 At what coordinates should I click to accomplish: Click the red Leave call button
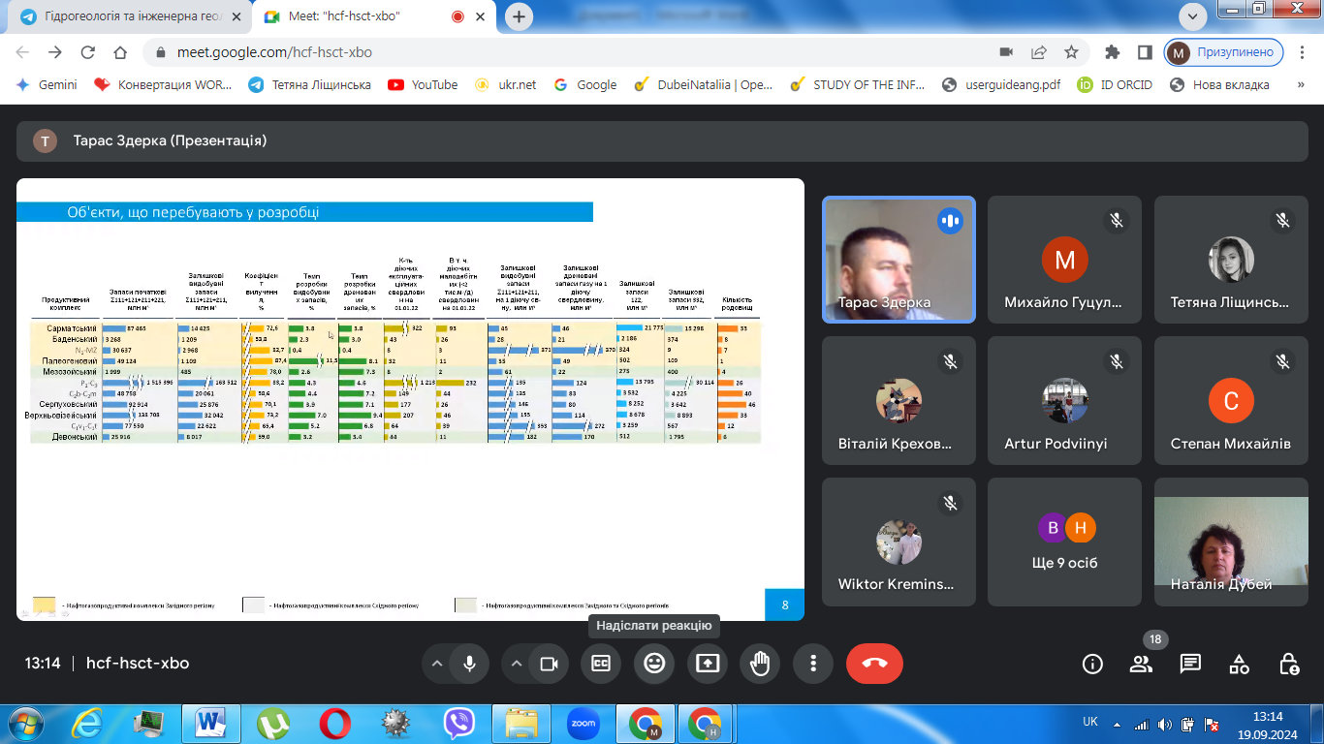click(874, 664)
